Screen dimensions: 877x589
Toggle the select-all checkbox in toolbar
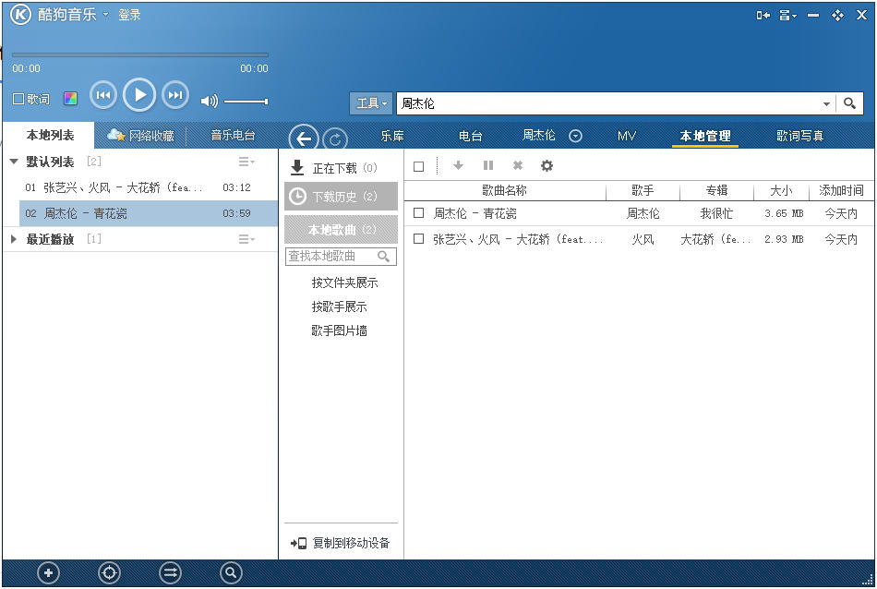[418, 166]
